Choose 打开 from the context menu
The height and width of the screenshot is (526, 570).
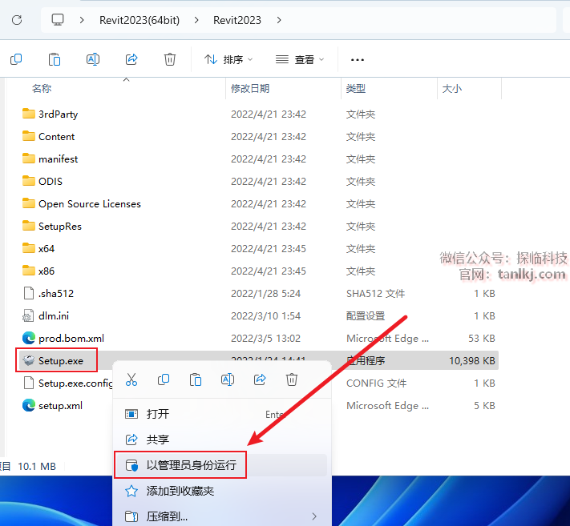(158, 414)
